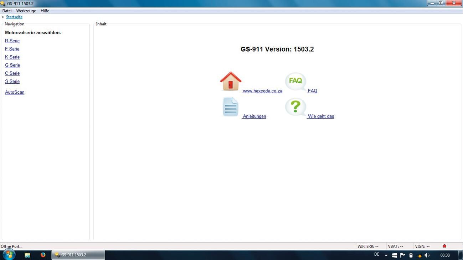Click the blue document Anleitungen icon

(230, 107)
